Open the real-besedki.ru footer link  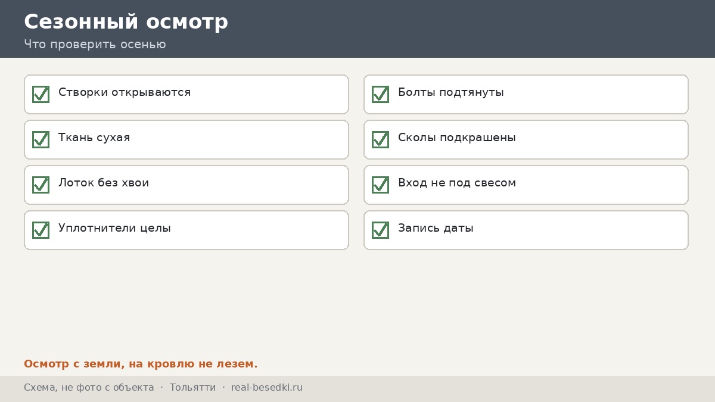coord(267,388)
